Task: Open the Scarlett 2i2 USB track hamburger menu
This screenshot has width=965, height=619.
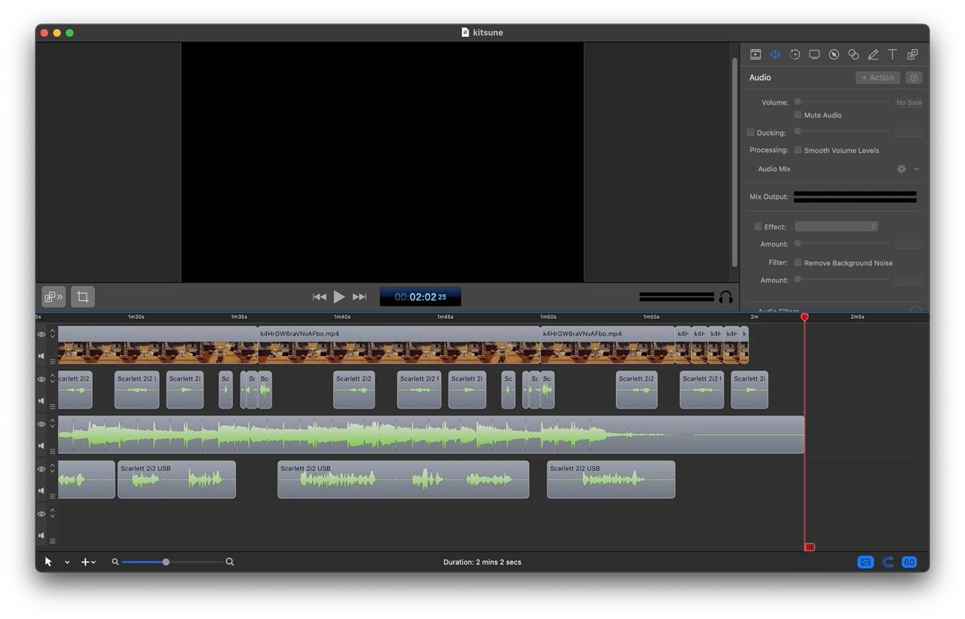Action: (x=53, y=496)
